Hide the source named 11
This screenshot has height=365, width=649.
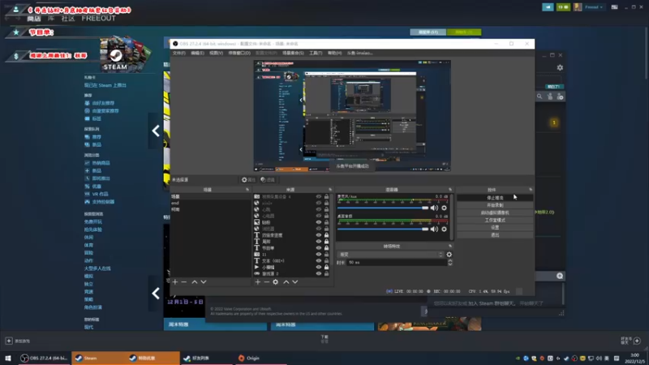tap(319, 255)
